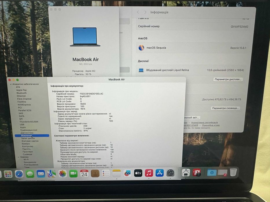
Task: Select ATA in the sidebar
Action: tap(18, 87)
